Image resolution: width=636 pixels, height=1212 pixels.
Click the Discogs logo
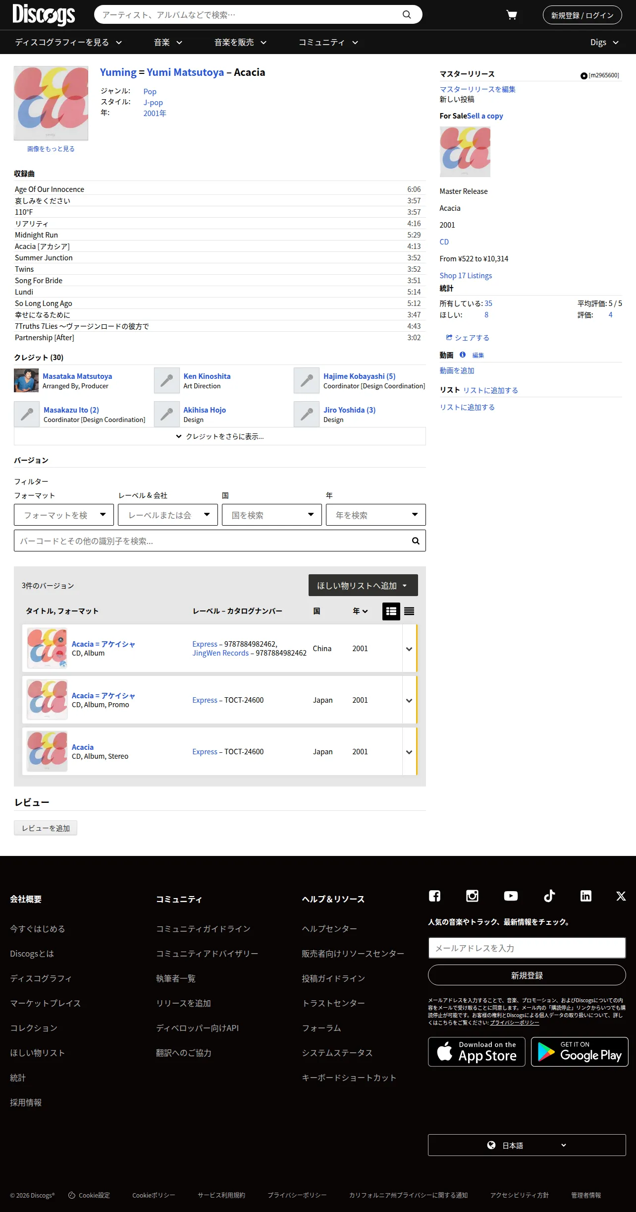click(44, 14)
